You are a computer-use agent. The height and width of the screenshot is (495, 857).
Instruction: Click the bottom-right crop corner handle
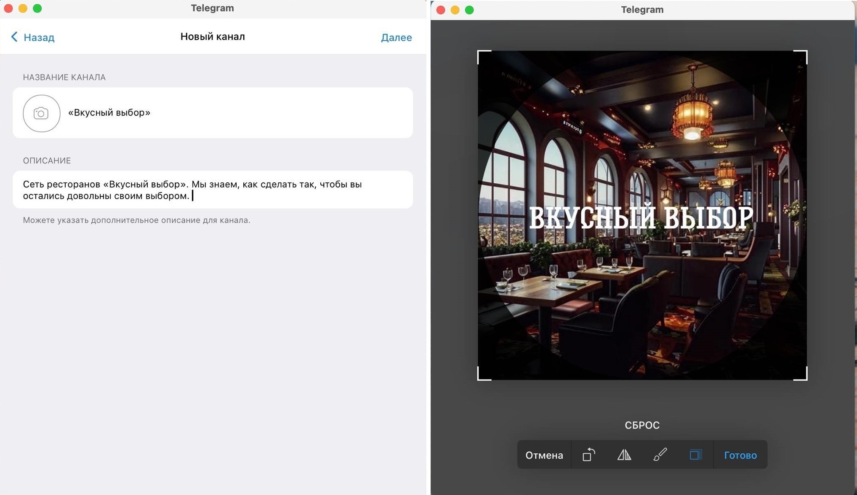[806, 379]
